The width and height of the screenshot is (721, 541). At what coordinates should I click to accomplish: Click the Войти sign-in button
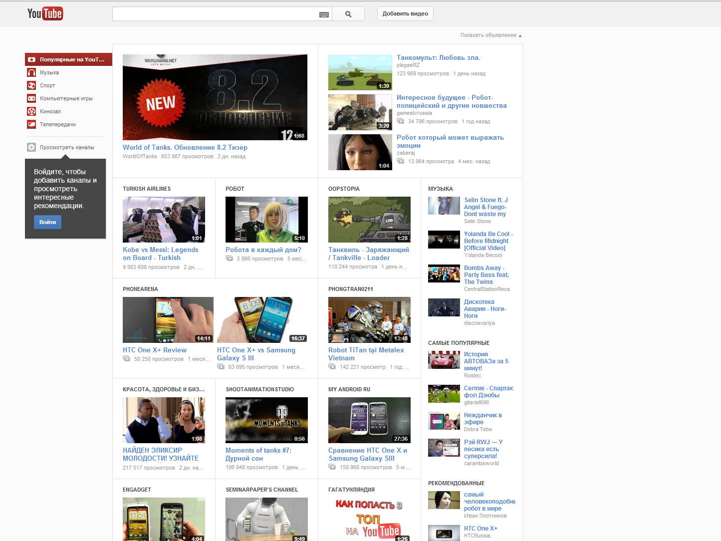(x=47, y=222)
